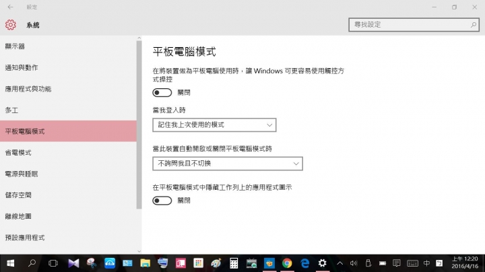This screenshot has width=485, height=272.
Task: Open the touch keyboard from the tray
Action: [x=412, y=263]
